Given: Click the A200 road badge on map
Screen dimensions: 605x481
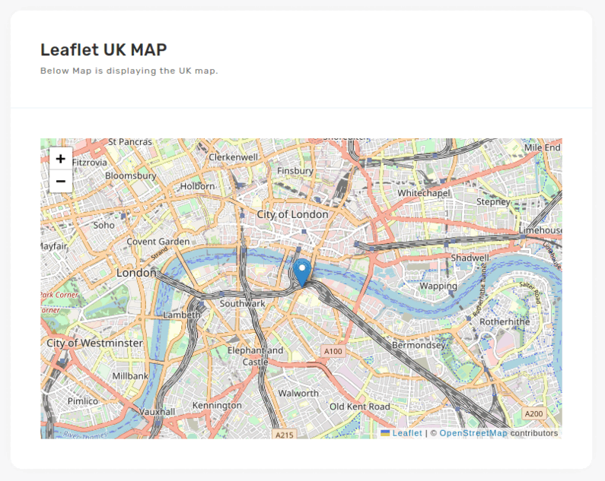Looking at the screenshot, I should point(534,413).
